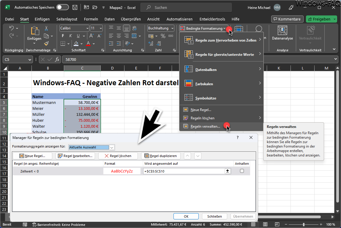Select Regeln verwalten... menu entry
This screenshot has height=228, width=341.
(221, 126)
